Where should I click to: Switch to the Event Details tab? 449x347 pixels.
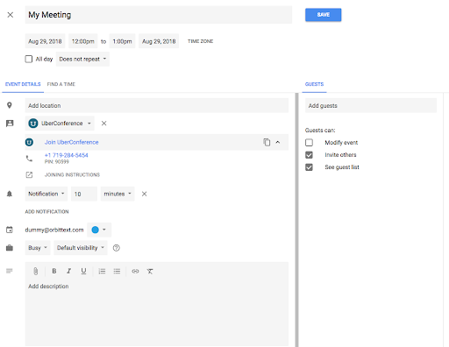[x=23, y=84]
